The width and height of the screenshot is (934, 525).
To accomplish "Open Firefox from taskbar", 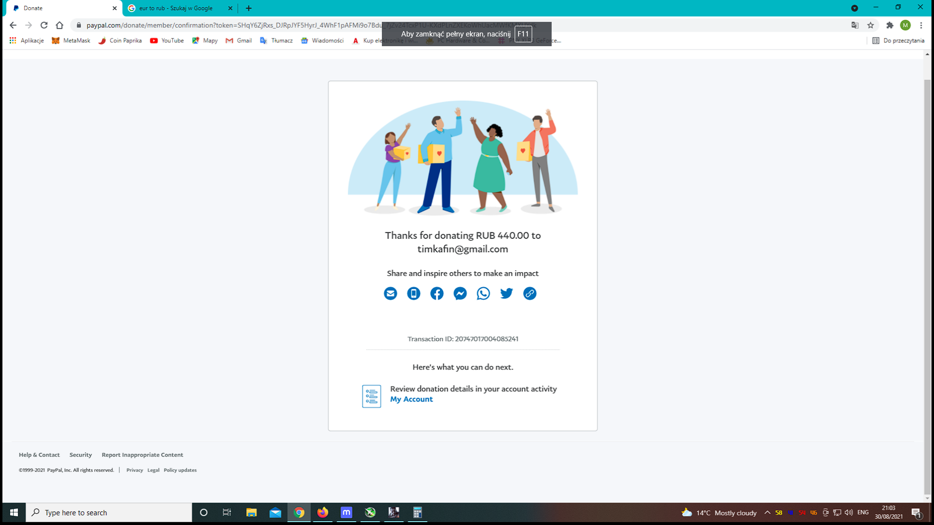I will [x=323, y=512].
